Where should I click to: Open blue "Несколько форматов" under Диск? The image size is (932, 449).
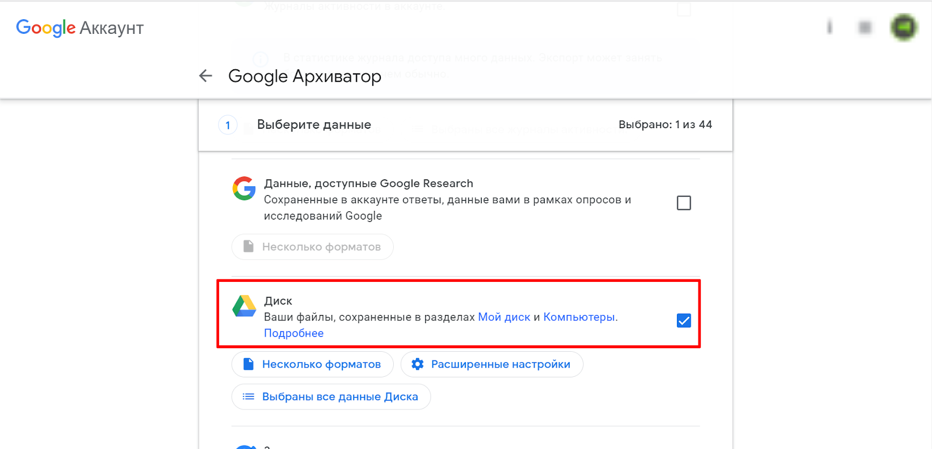click(x=313, y=365)
